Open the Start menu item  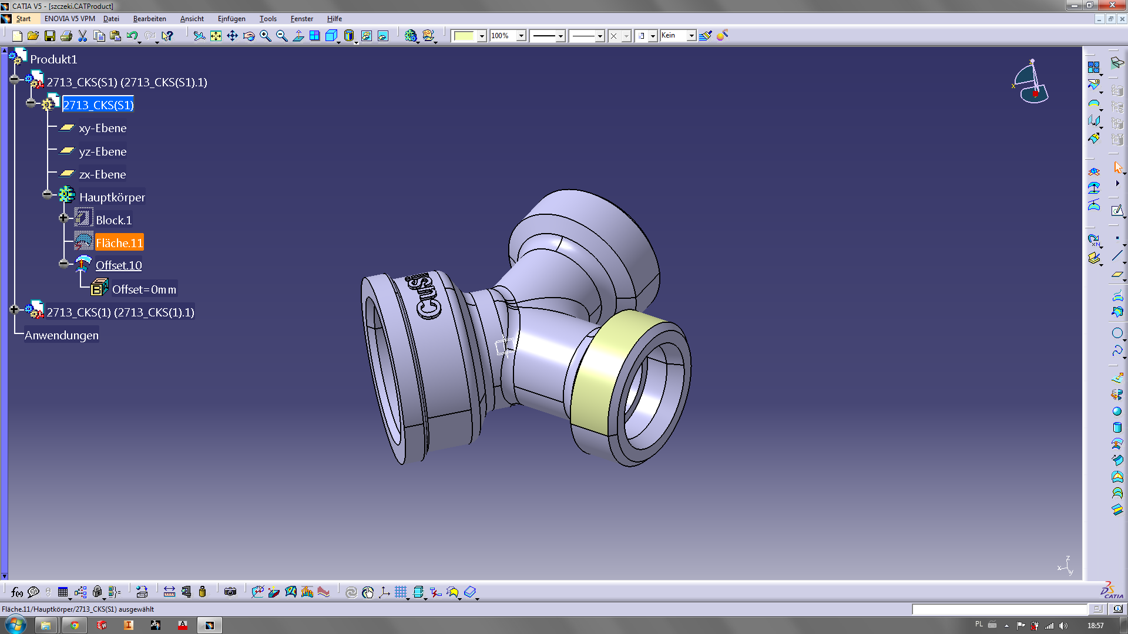pos(23,19)
